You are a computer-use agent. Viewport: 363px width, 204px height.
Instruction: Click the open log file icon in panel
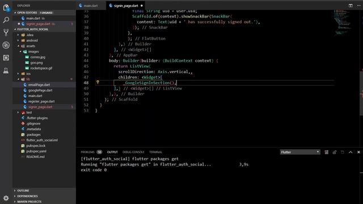[x=343, y=152]
